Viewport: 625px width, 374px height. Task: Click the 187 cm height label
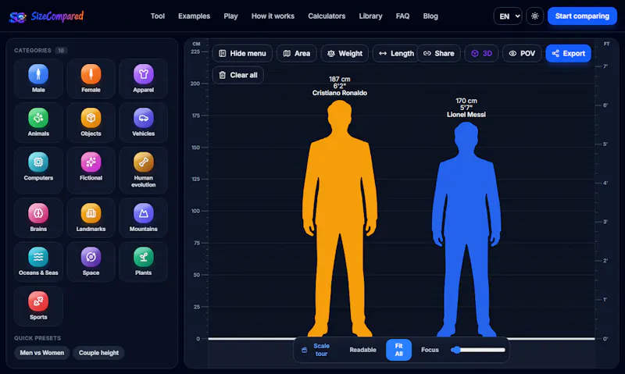[x=340, y=80]
